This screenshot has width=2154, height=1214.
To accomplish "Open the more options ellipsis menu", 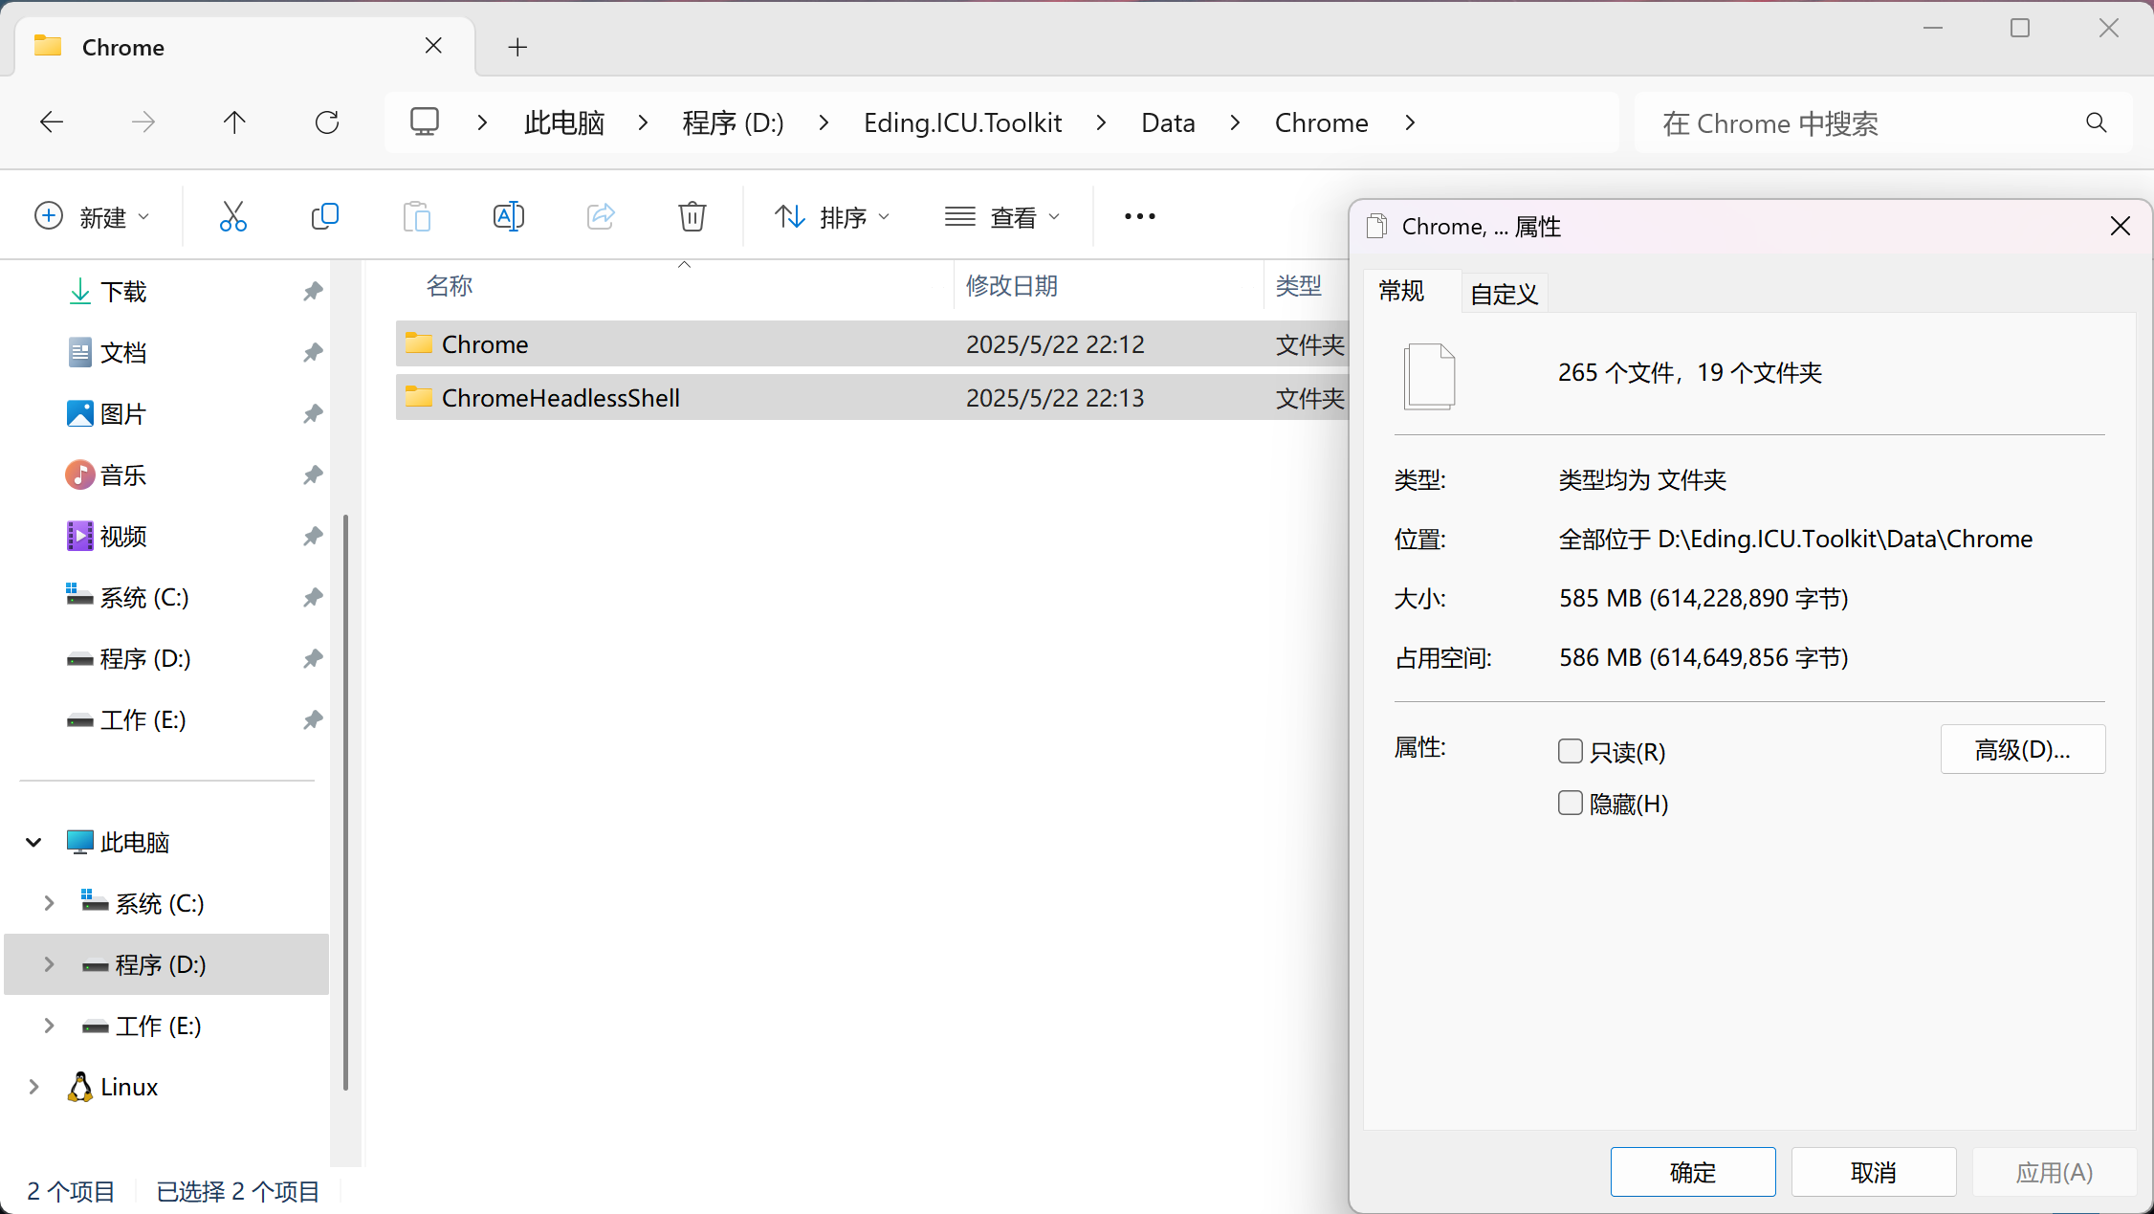I will tap(1140, 217).
